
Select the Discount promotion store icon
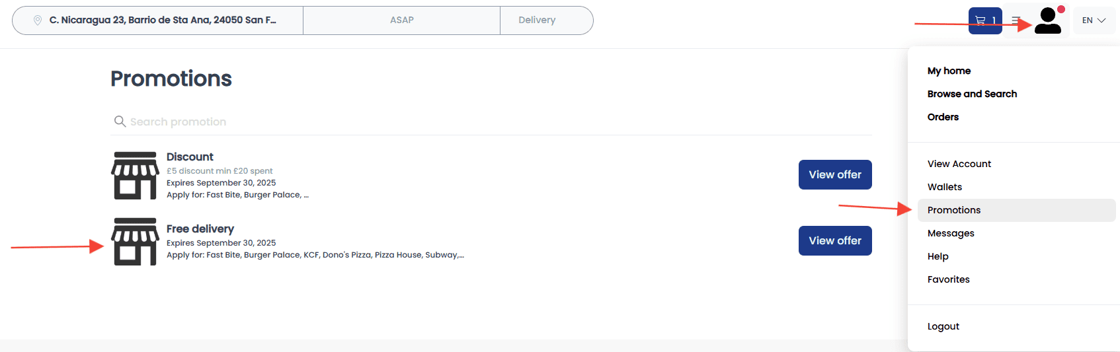coord(136,176)
